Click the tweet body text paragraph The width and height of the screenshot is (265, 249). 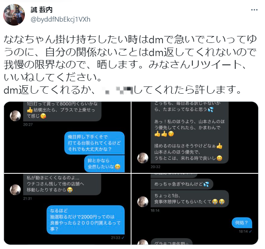pos(130,64)
